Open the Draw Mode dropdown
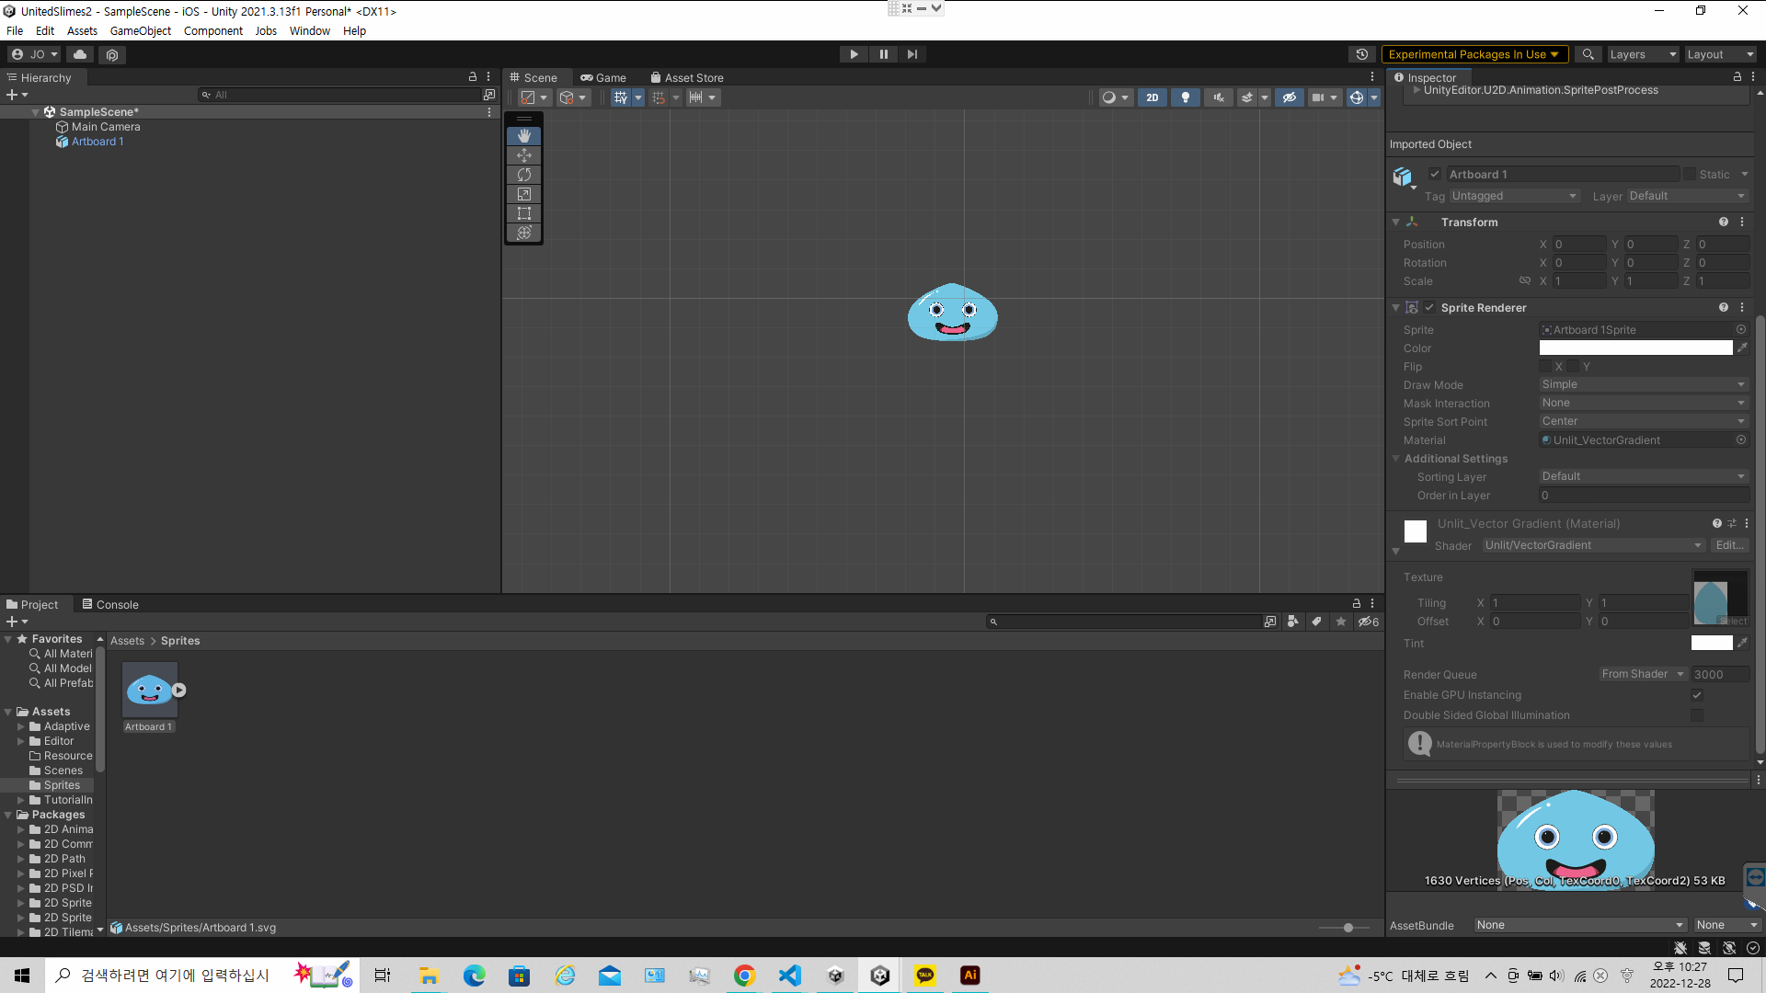This screenshot has width=1766, height=993. (x=1642, y=384)
